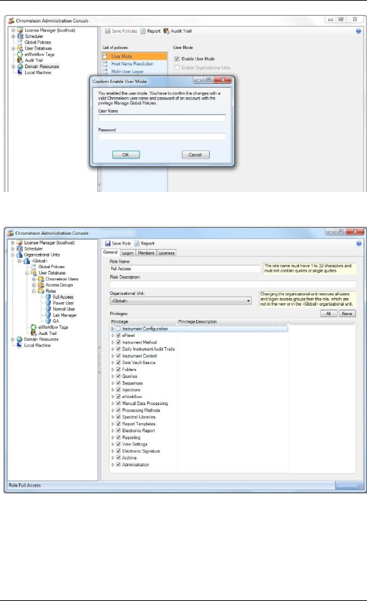367x601 pixels.
Task: Click the Save Role toolbar icon
Action: point(108,244)
